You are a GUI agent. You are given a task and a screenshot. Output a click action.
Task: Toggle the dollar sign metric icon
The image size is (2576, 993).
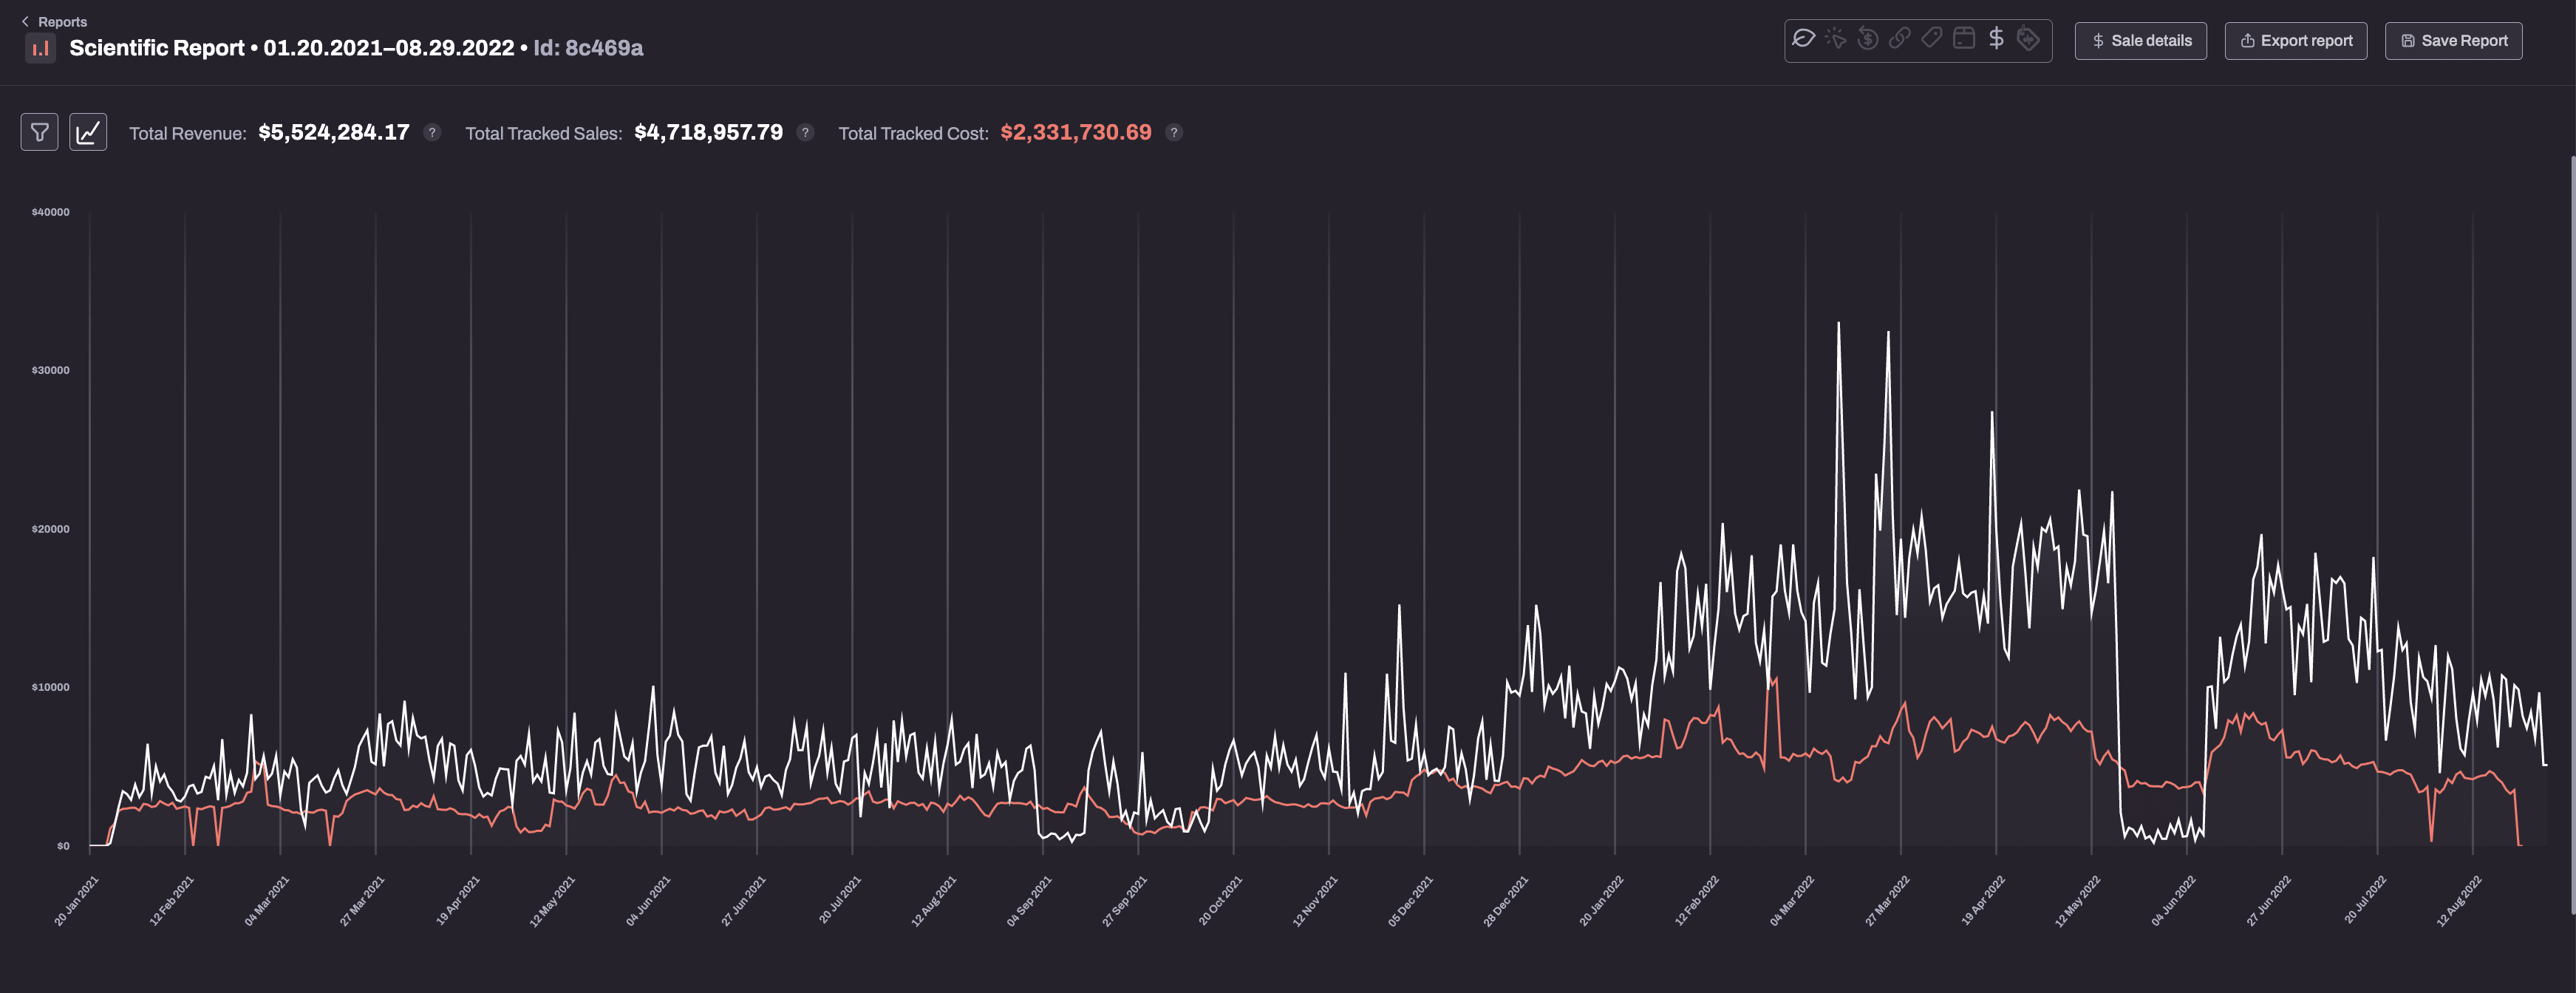(x=1996, y=39)
